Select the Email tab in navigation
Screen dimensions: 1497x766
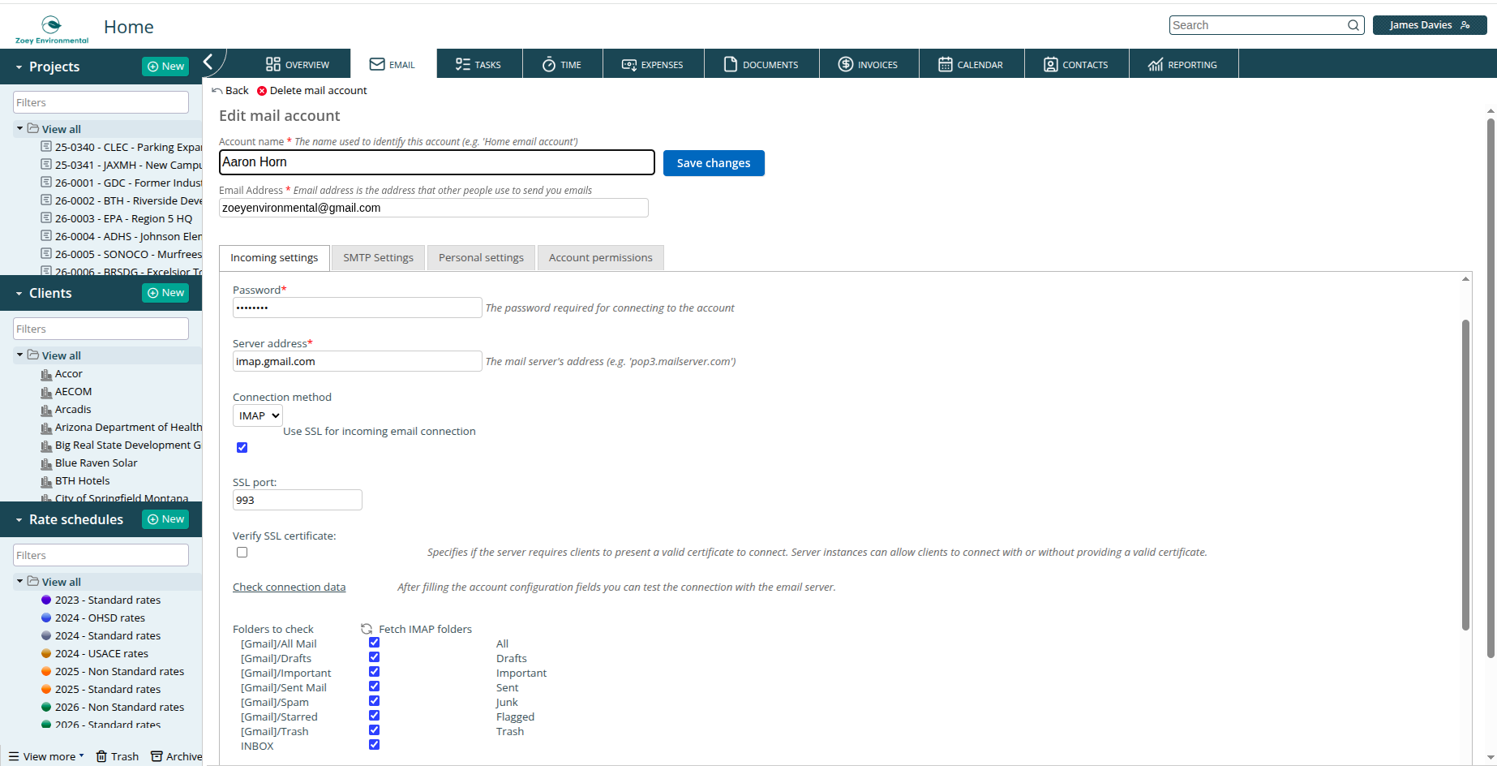(x=393, y=64)
